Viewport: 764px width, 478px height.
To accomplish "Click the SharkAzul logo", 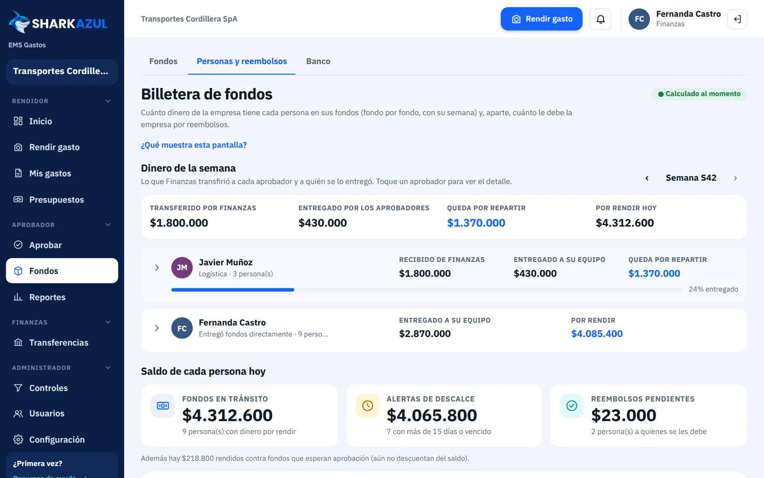I will tap(58, 22).
